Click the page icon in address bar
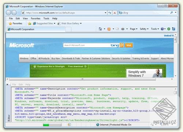The height and width of the screenshot is (132, 183). pos(23,13)
